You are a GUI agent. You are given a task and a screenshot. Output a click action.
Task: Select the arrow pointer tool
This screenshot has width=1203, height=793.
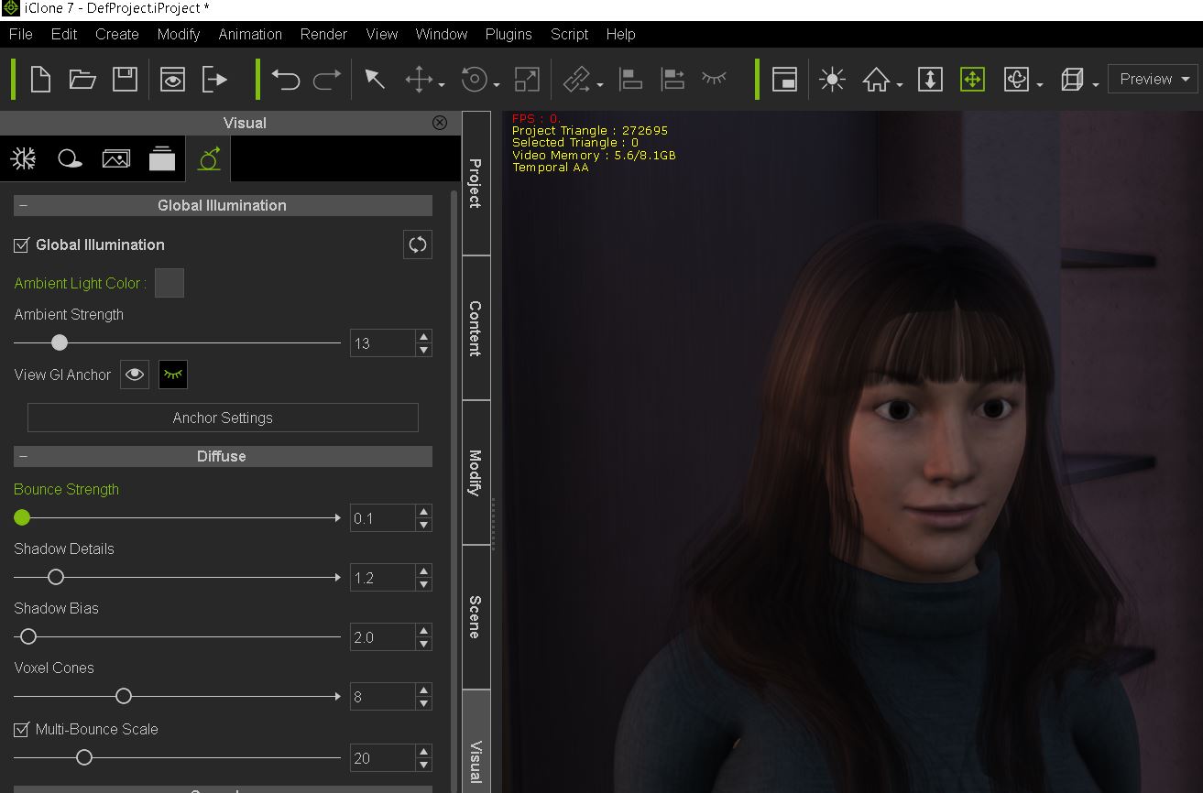tap(375, 79)
